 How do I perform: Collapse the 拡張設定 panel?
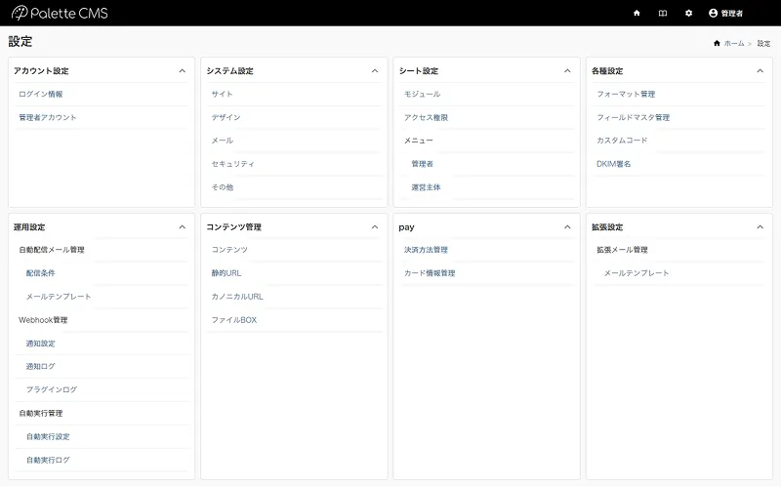click(760, 227)
